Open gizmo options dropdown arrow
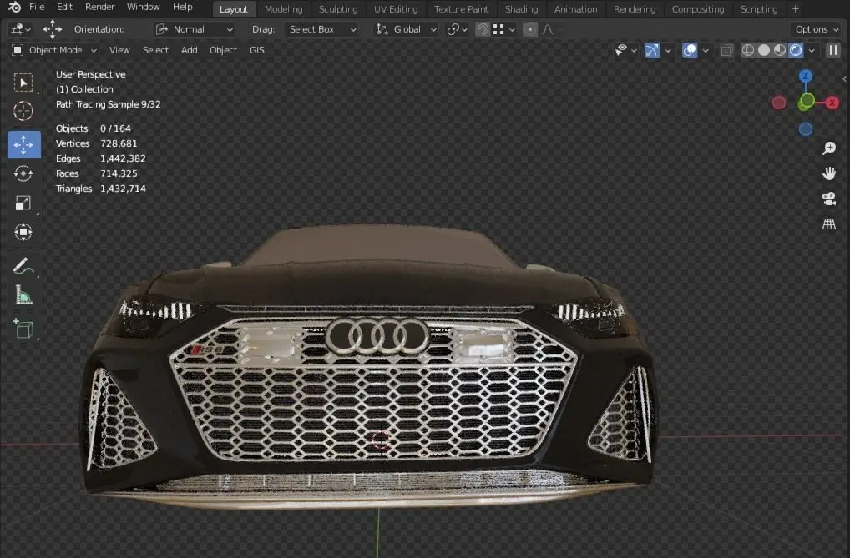 coord(668,50)
